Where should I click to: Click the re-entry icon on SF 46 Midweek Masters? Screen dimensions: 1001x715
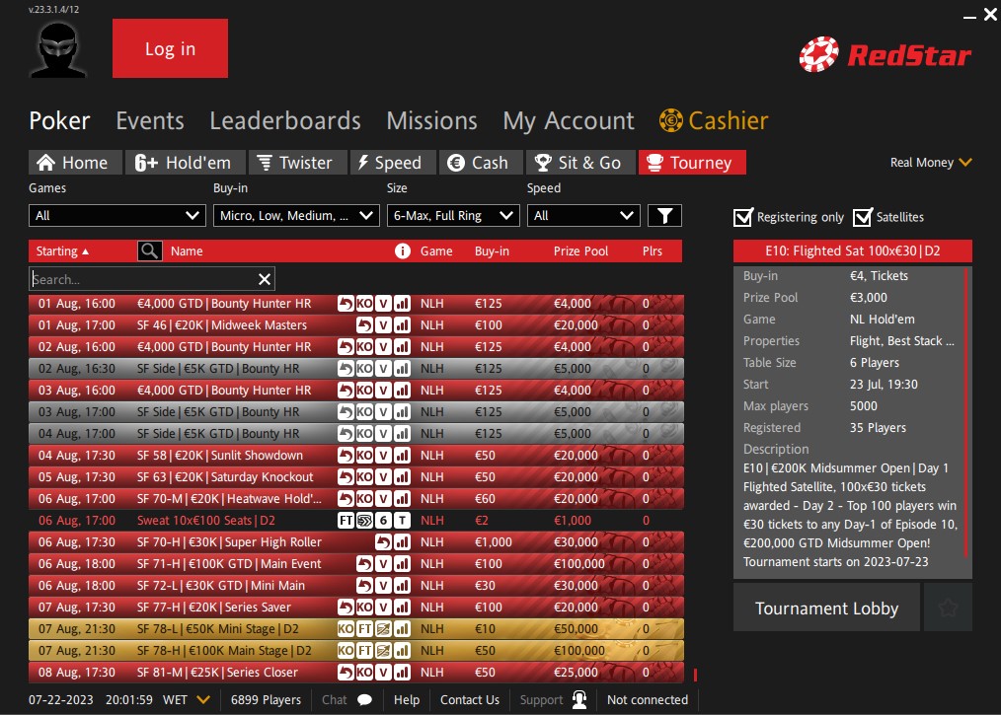pyautogui.click(x=364, y=325)
